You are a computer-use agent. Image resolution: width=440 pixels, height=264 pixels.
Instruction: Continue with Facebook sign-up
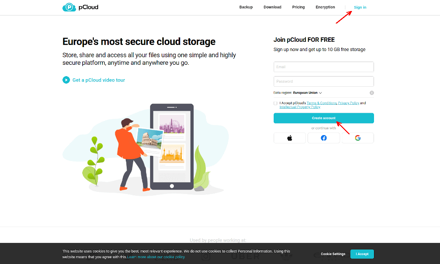tap(323, 138)
